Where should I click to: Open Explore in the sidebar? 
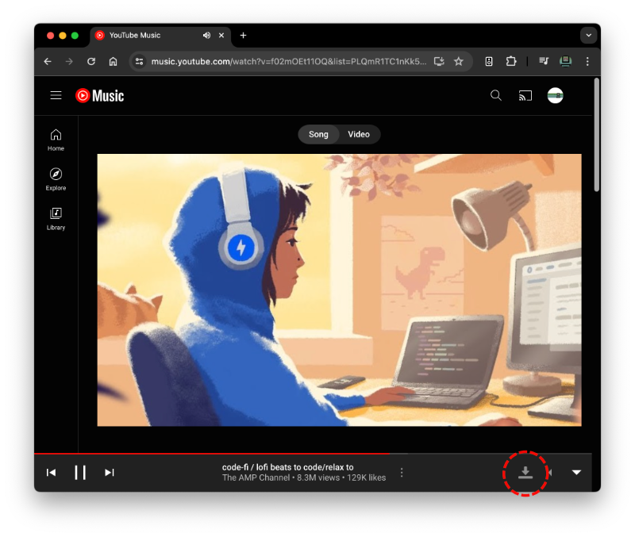click(56, 179)
